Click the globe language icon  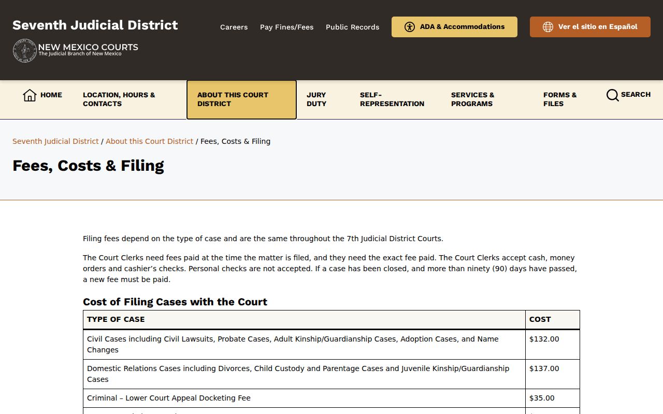tap(548, 27)
